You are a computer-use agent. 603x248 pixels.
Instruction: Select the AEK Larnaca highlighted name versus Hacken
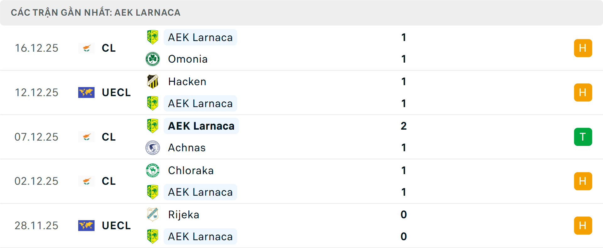(x=200, y=103)
